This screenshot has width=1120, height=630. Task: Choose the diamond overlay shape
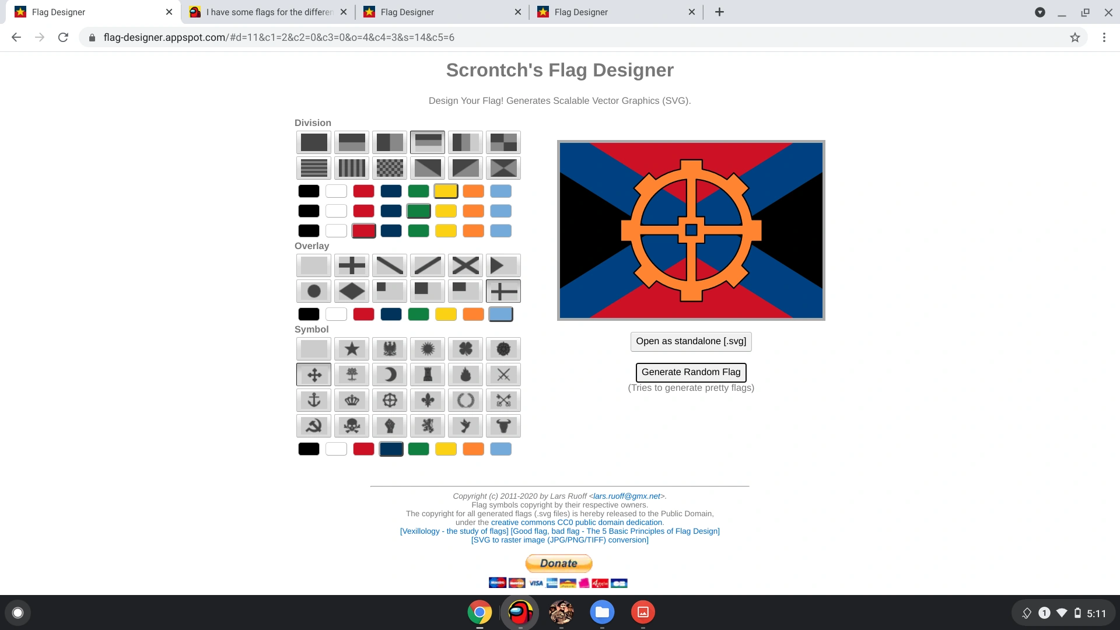(351, 290)
